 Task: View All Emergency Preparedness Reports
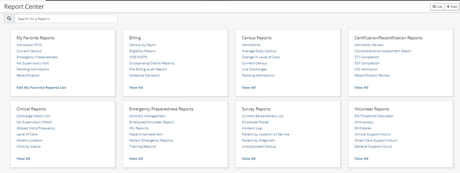click(x=136, y=159)
